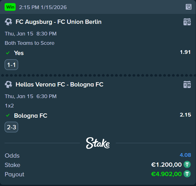
Task: Click the 1-1 score badge
Action: tap(11, 65)
